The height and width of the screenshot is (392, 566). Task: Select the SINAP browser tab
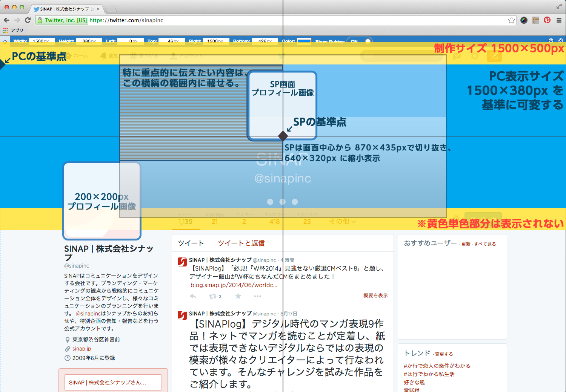tap(65, 9)
